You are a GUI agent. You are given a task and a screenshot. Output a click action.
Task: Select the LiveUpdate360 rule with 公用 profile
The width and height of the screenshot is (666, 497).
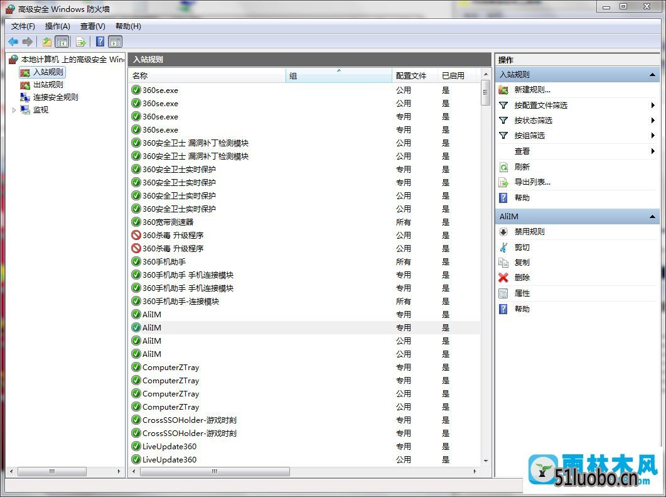pos(304,459)
